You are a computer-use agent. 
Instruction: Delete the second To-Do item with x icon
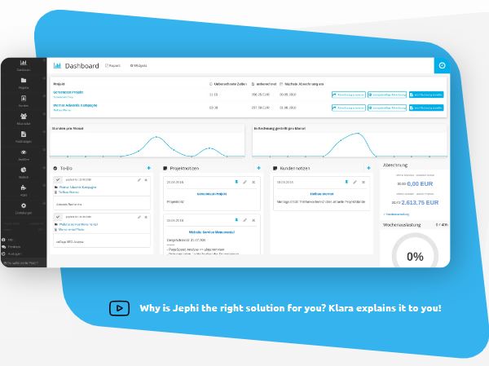pyautogui.click(x=146, y=217)
